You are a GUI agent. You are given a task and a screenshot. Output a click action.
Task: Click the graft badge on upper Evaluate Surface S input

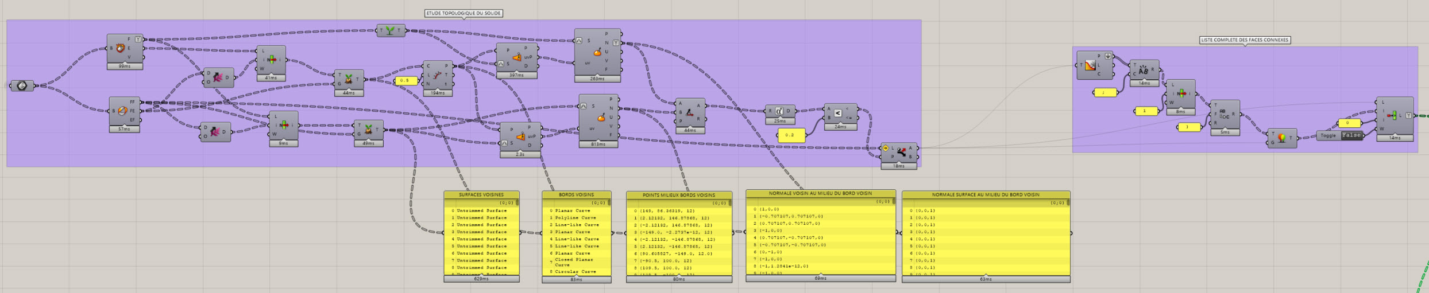point(579,41)
